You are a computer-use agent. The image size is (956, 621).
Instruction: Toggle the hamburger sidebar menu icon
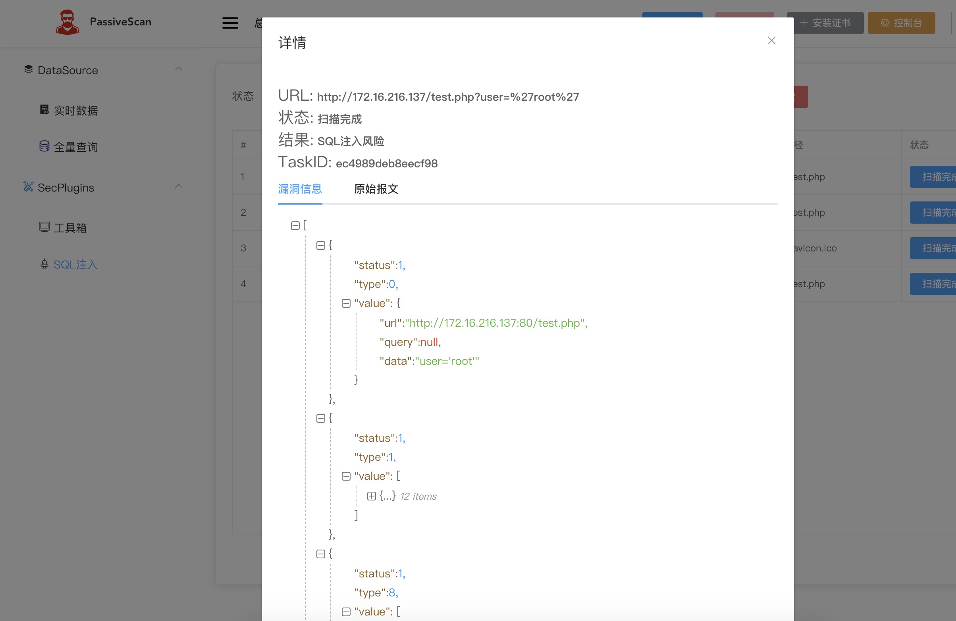click(x=230, y=23)
